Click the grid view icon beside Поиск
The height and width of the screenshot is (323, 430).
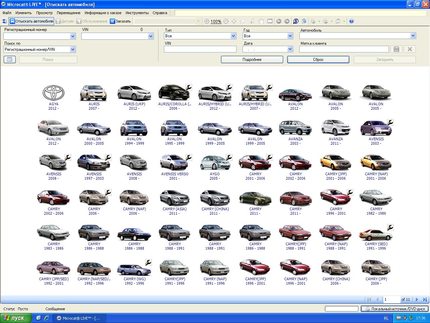[x=9, y=60]
